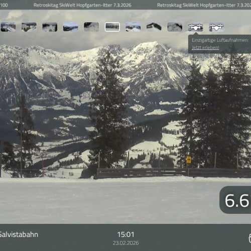Click the 15:01 timestamp

[x=125, y=234]
